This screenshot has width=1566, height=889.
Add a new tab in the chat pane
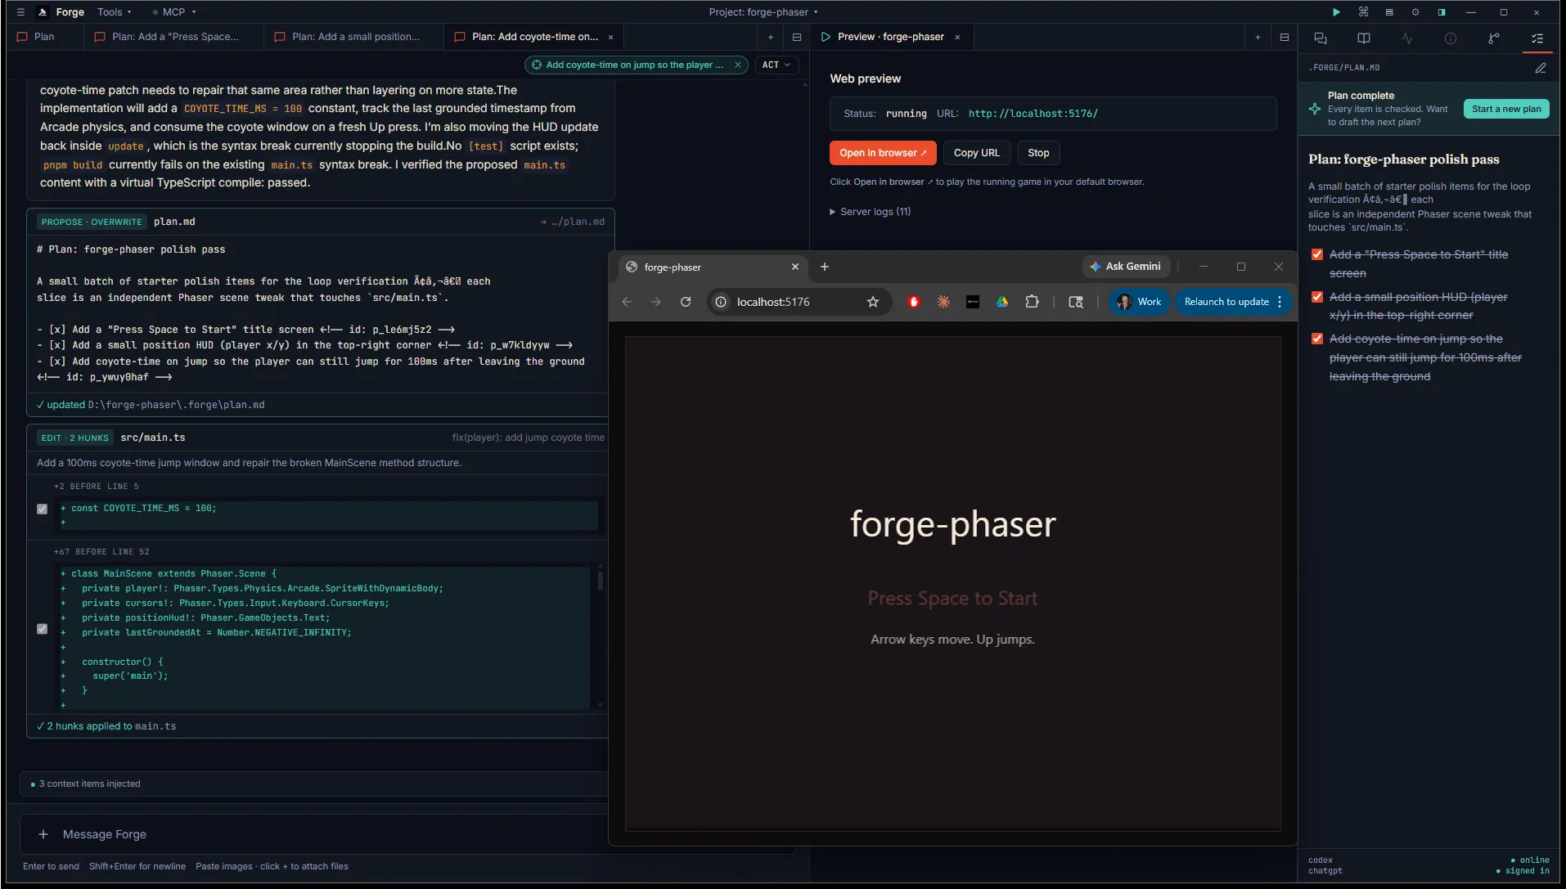pyautogui.click(x=771, y=37)
